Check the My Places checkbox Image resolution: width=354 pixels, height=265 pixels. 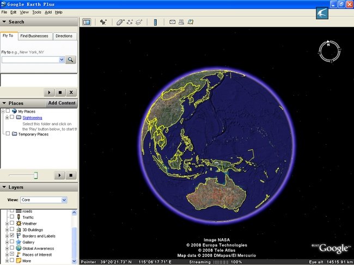point(8,111)
